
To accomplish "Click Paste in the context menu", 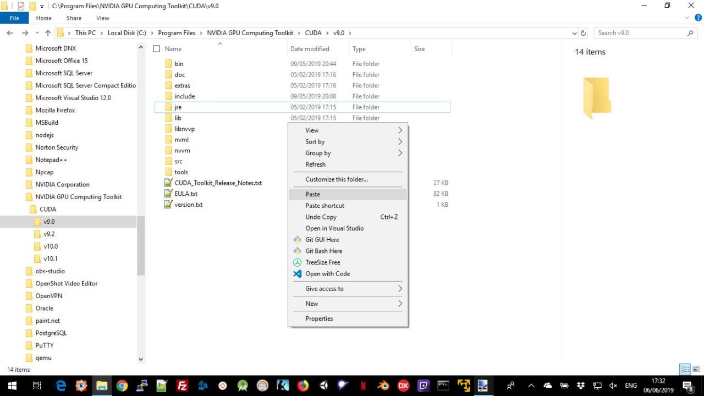I will [348, 194].
